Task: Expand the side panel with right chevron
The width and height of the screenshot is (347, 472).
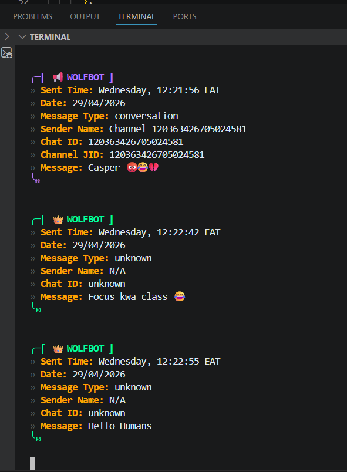Action: click(x=7, y=37)
